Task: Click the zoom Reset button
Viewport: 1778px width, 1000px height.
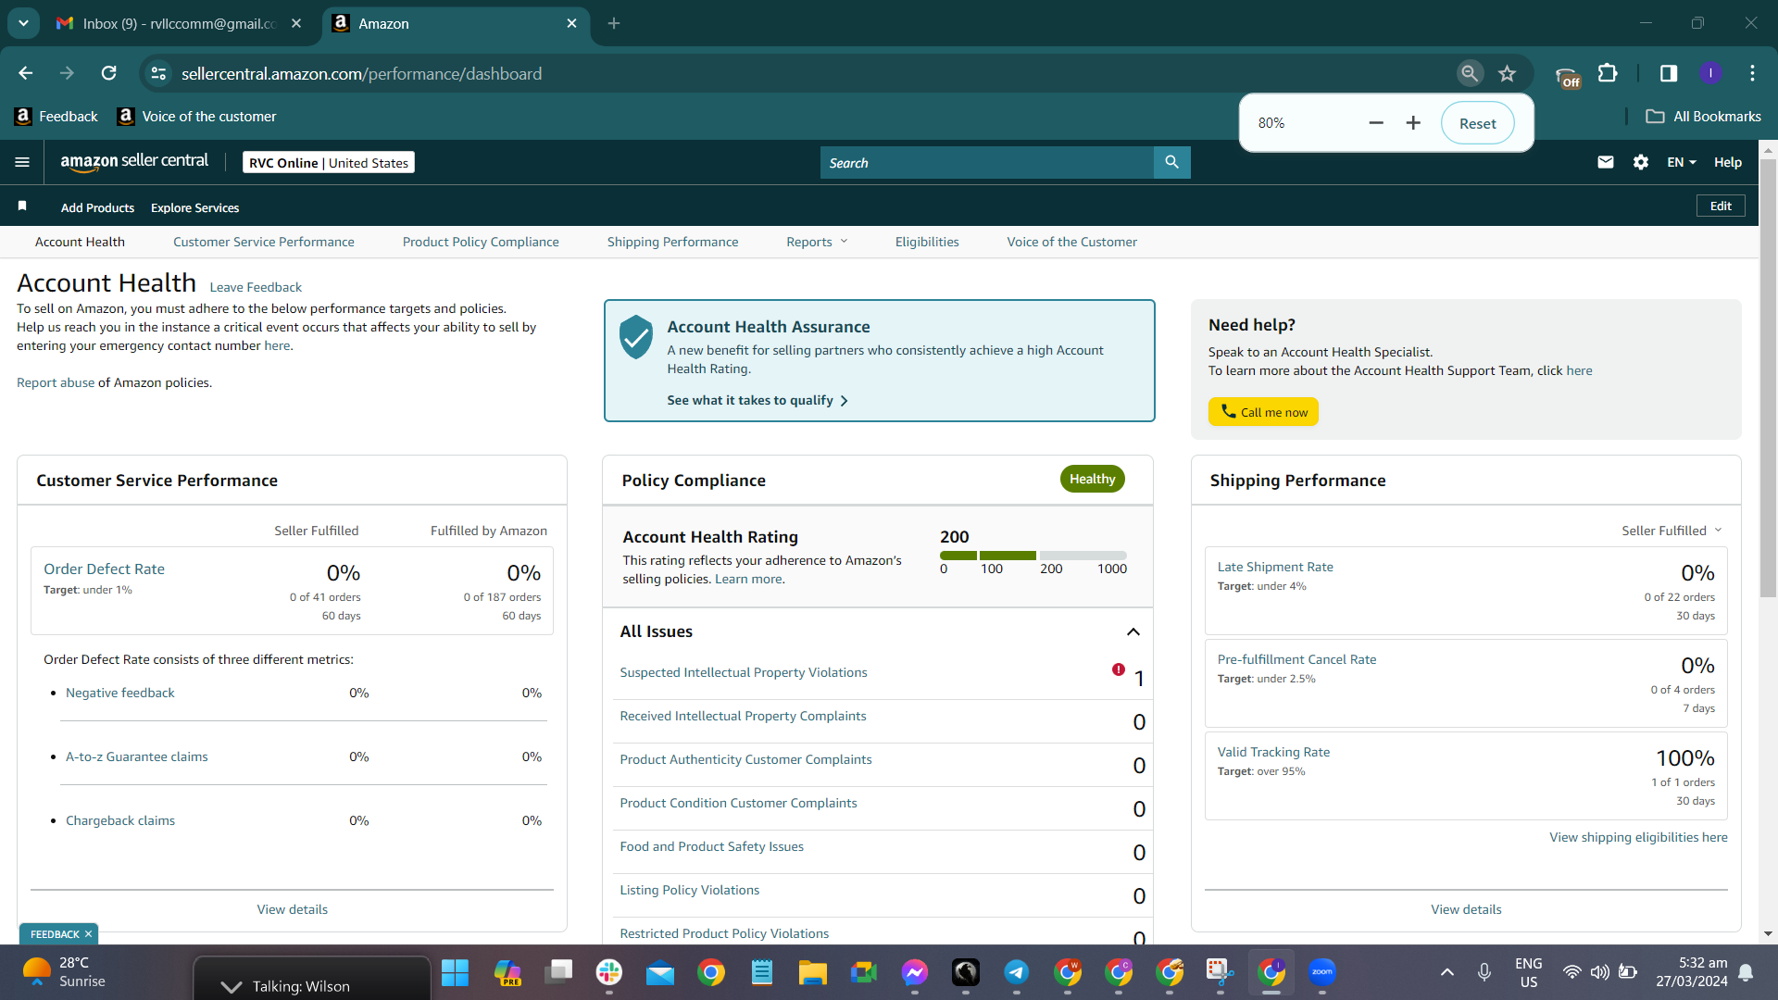Action: pyautogui.click(x=1478, y=123)
